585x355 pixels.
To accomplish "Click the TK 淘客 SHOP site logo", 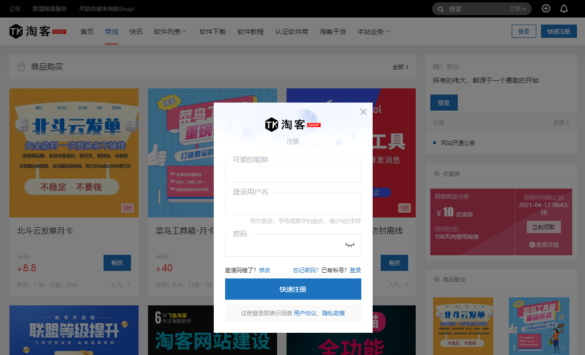I will coord(37,31).
